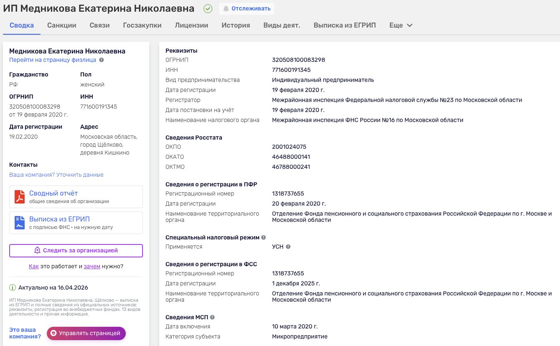Click the Как link under follow button
The height and width of the screenshot is (346, 560).
click(x=33, y=266)
